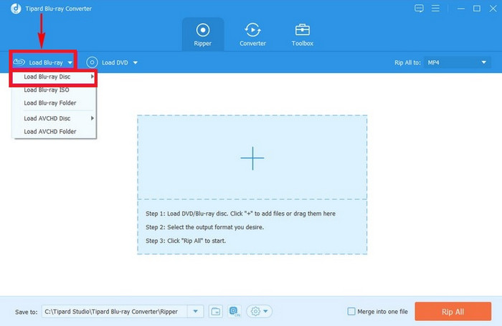The width and height of the screenshot is (502, 326).
Task: Choose Load Blu-ray Folder menu entry
Action: 54,103
